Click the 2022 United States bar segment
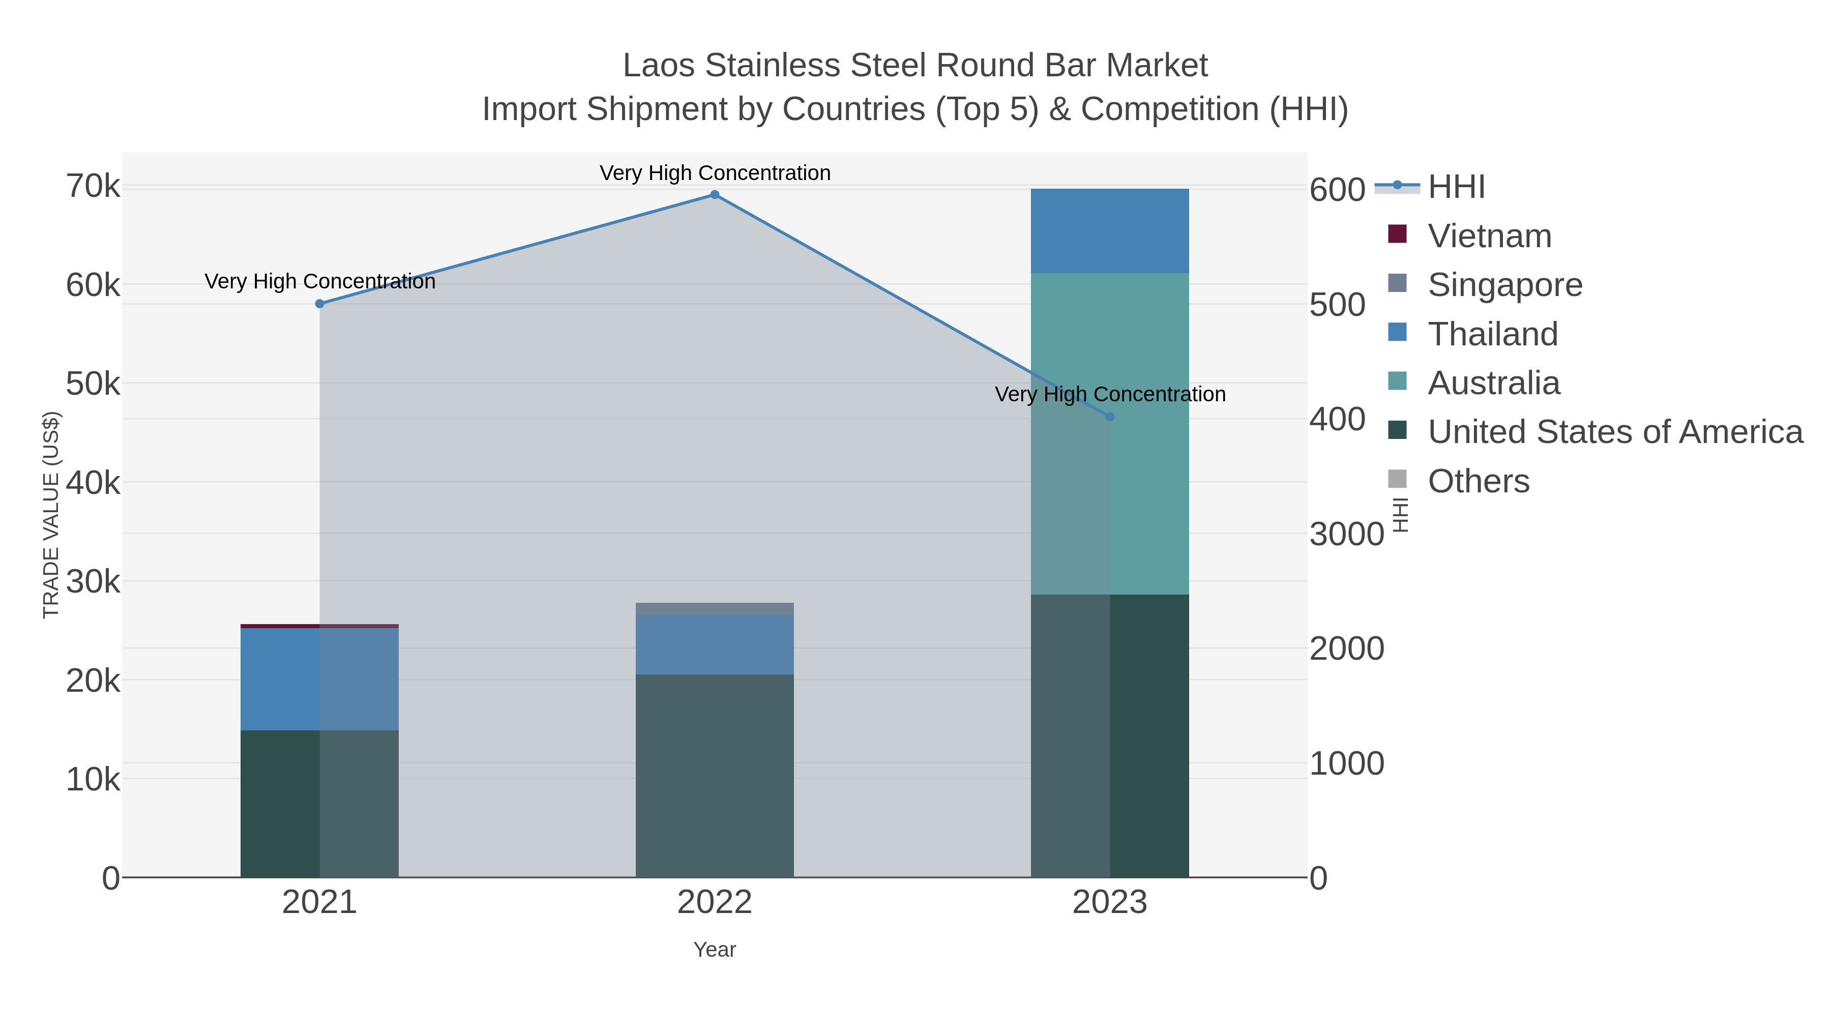This screenshot has height=1030, width=1831. (715, 776)
